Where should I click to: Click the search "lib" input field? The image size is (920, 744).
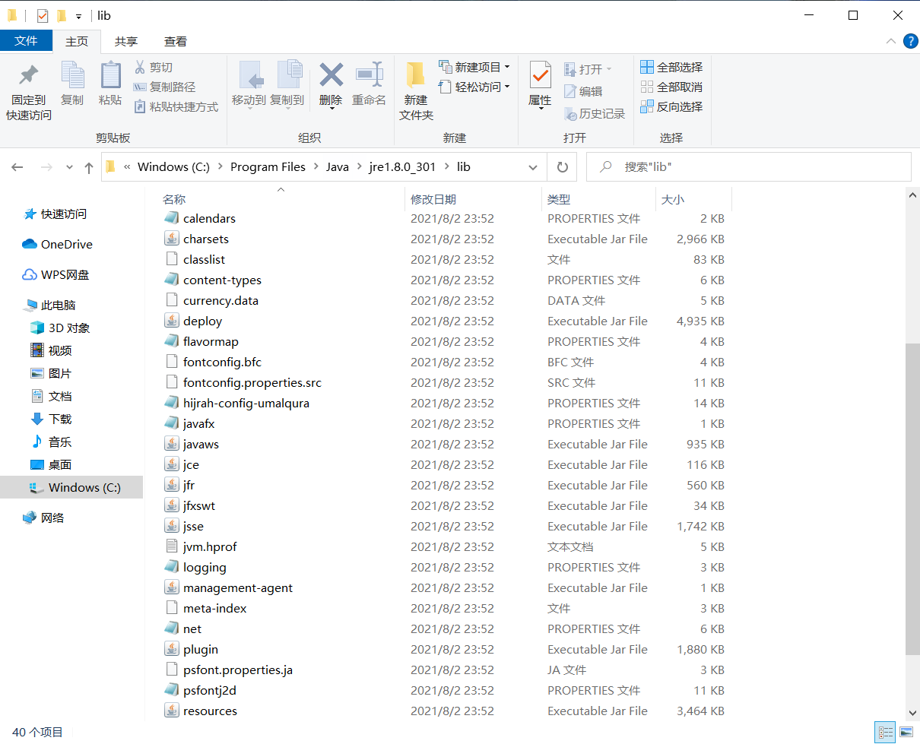[749, 167]
